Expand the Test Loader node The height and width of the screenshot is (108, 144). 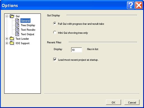pos(7,39)
